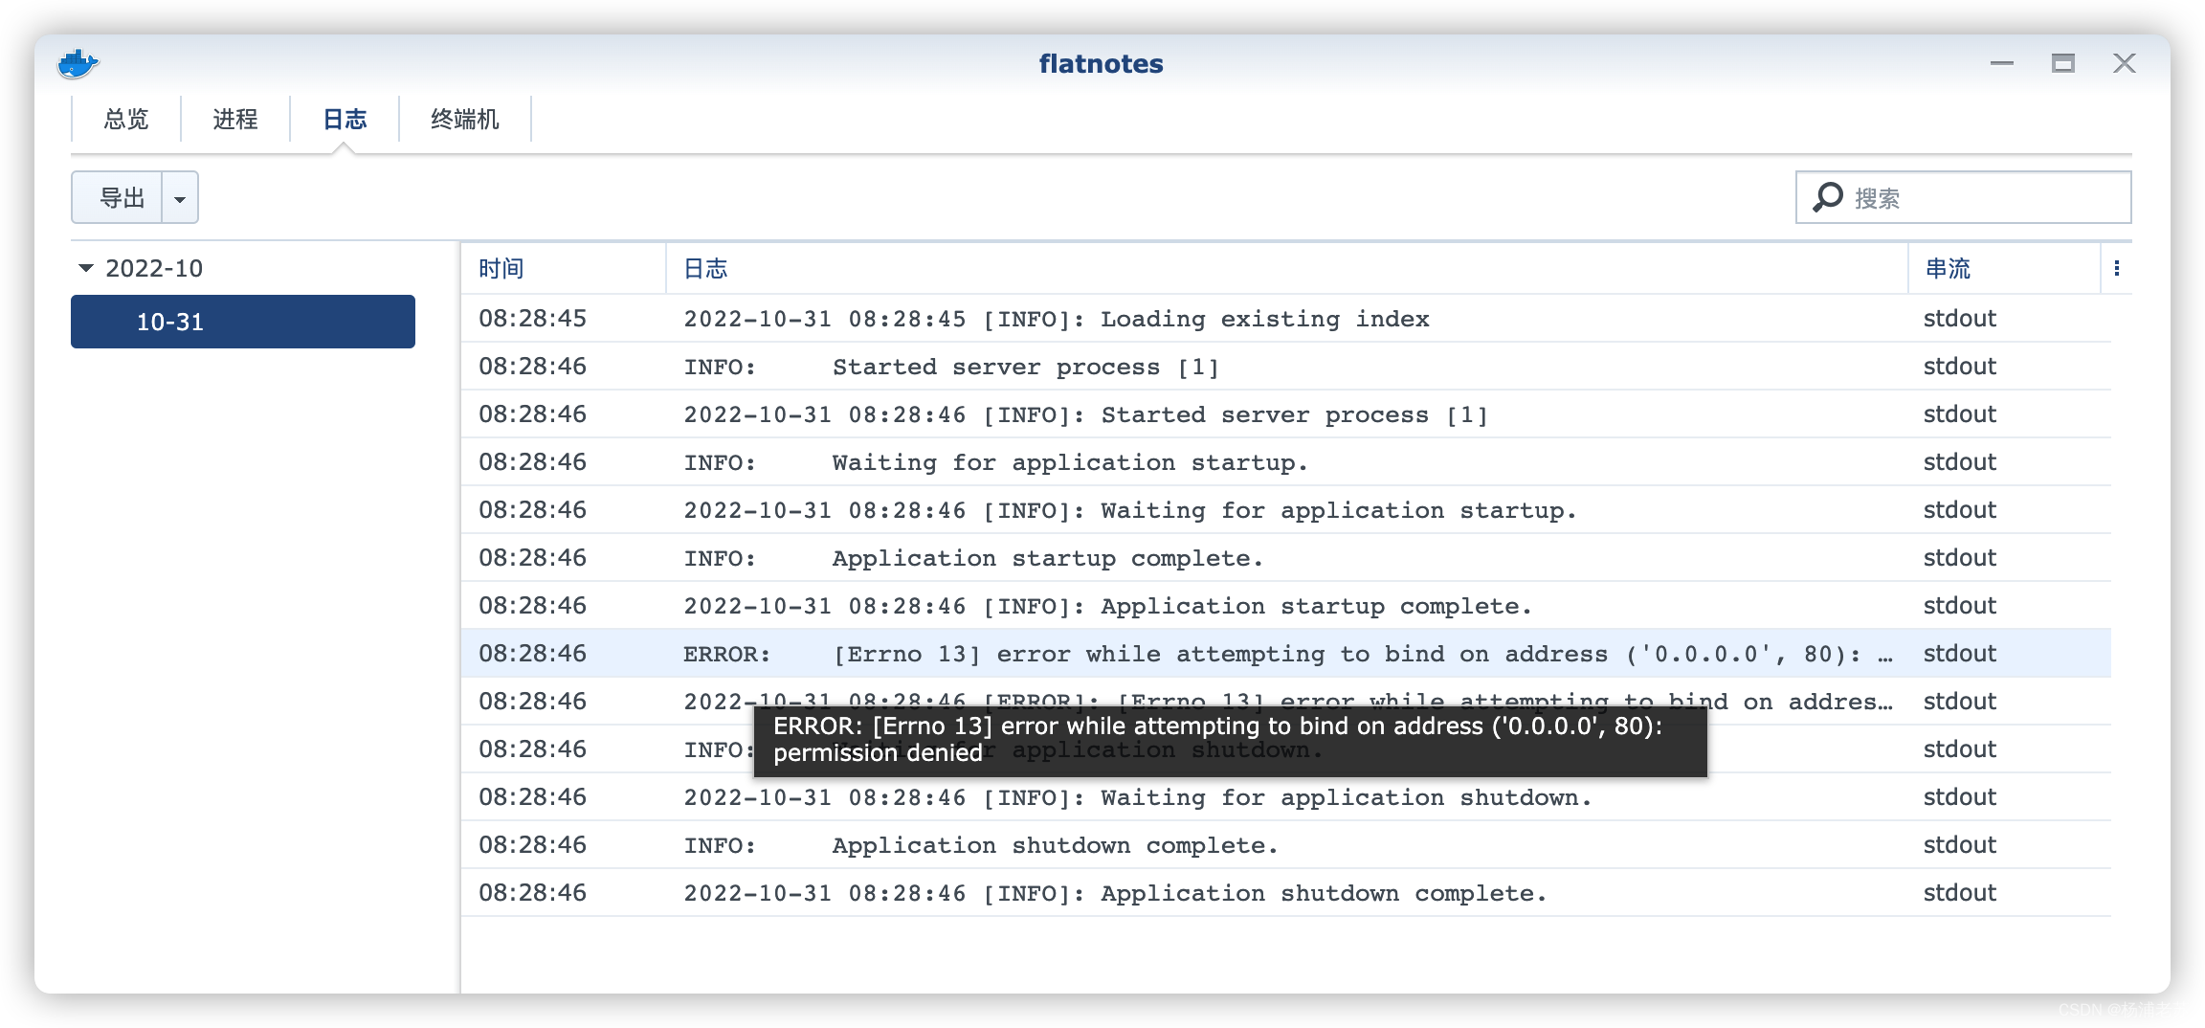Switch to the 总览 tab
The width and height of the screenshot is (2205, 1028).
126,119
